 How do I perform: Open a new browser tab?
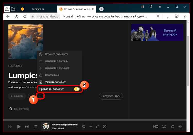tap(101, 9)
